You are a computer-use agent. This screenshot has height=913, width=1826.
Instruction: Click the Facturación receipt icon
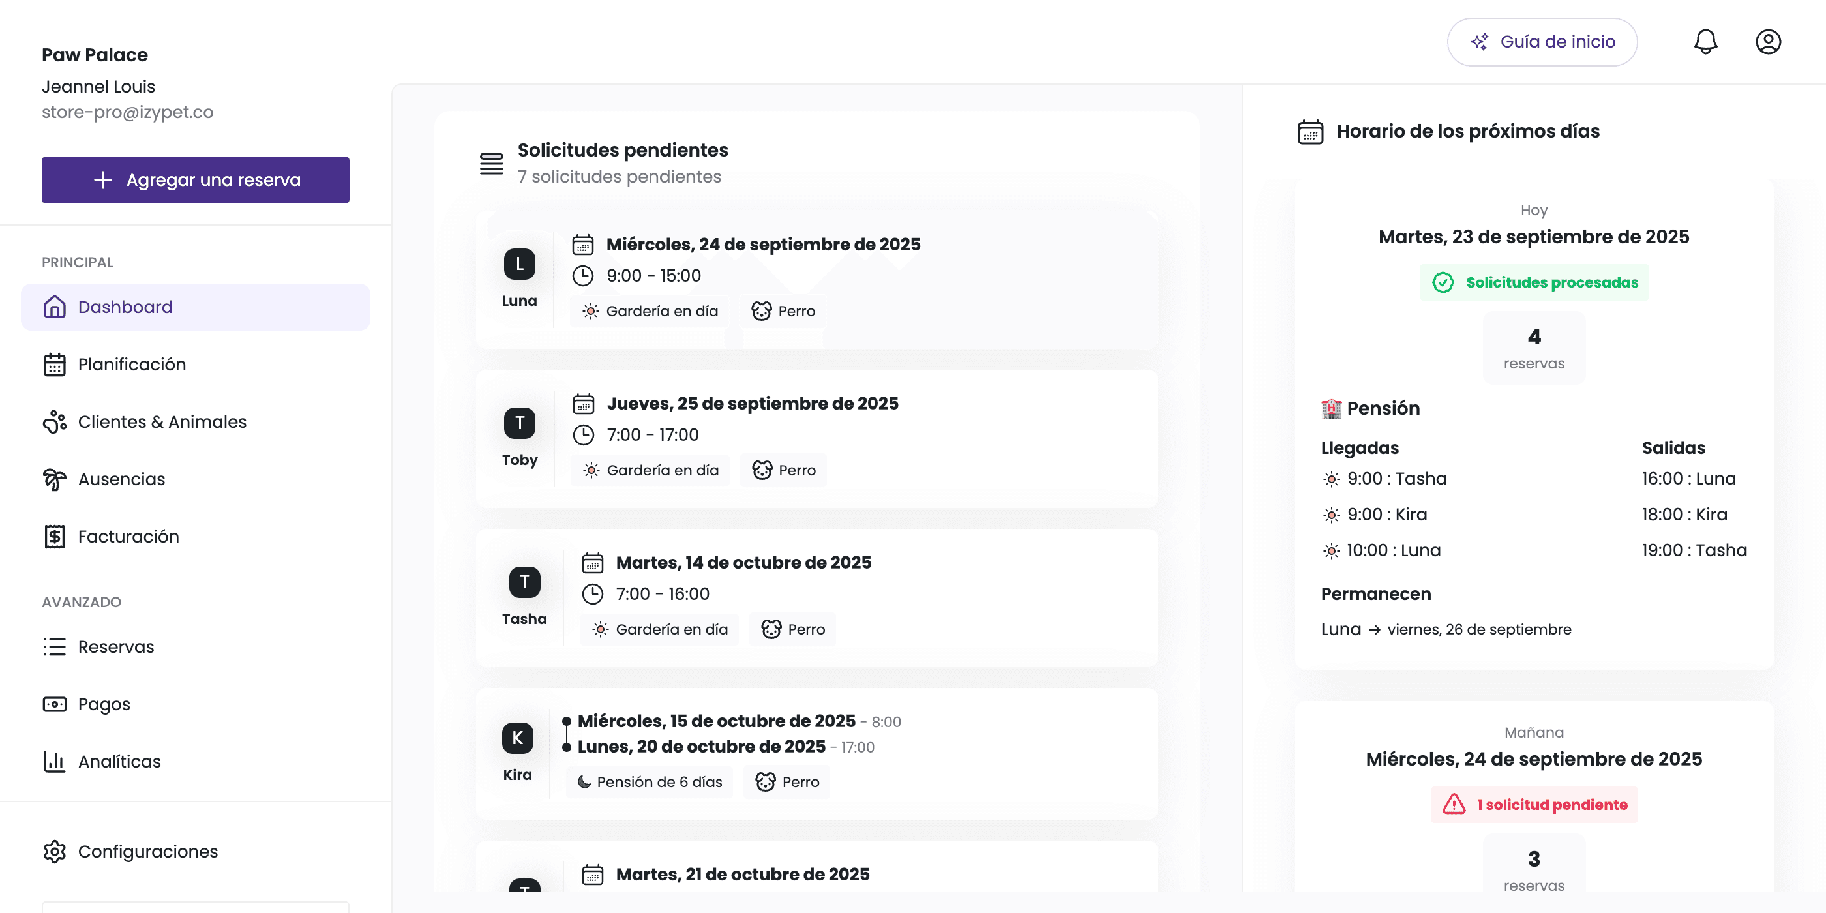(x=55, y=537)
